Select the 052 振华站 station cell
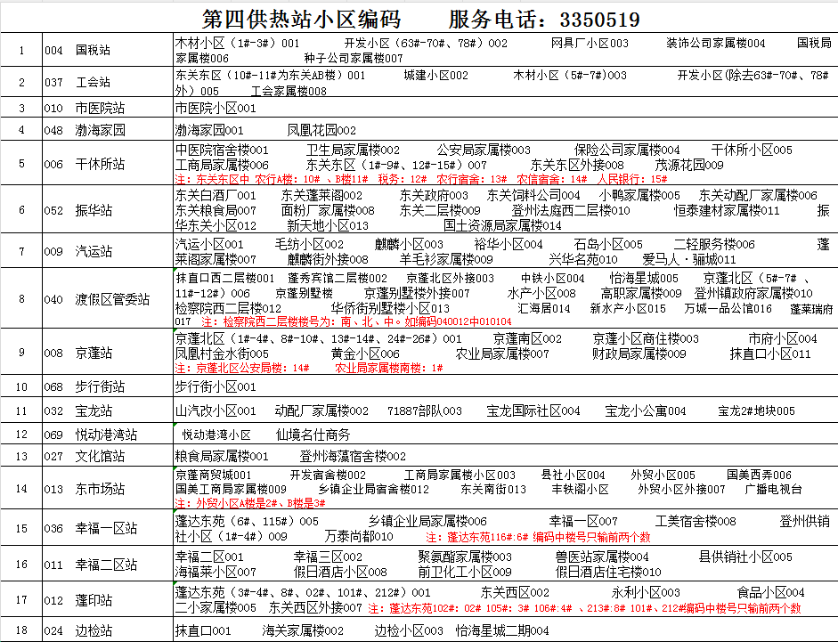838x642 pixels. (107, 210)
